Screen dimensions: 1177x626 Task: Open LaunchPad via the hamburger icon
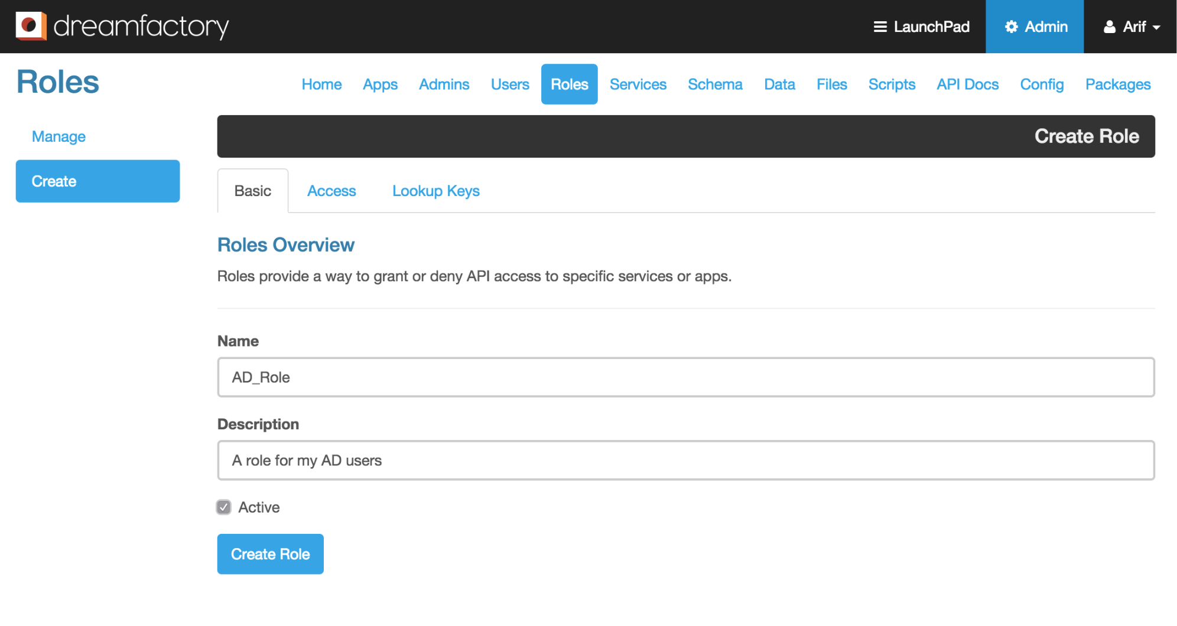pyautogui.click(x=880, y=27)
